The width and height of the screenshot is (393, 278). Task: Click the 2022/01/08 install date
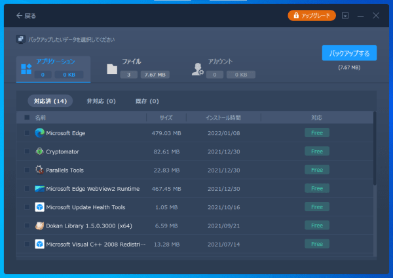pos(224,133)
